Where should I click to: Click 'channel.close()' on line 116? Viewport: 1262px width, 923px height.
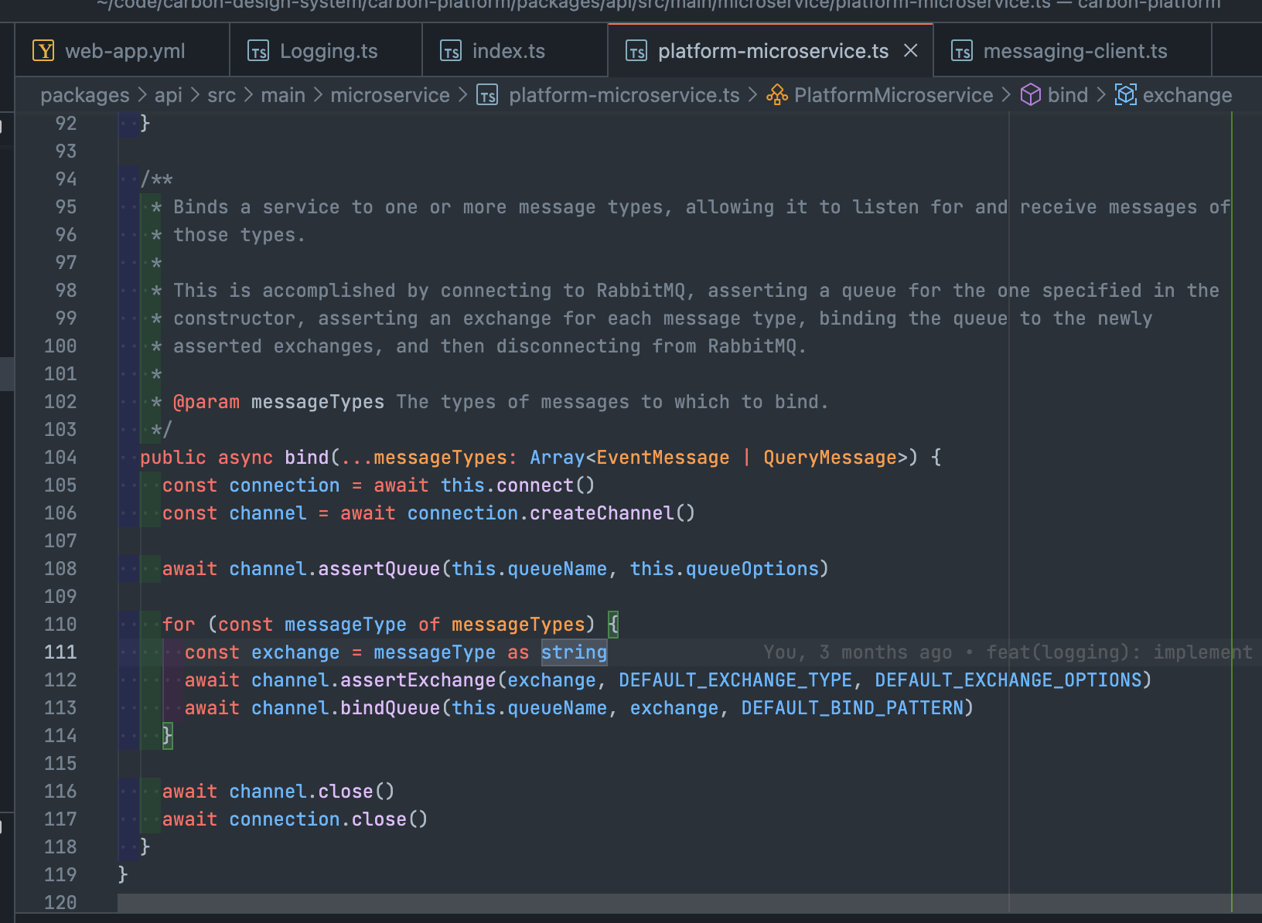point(312,792)
